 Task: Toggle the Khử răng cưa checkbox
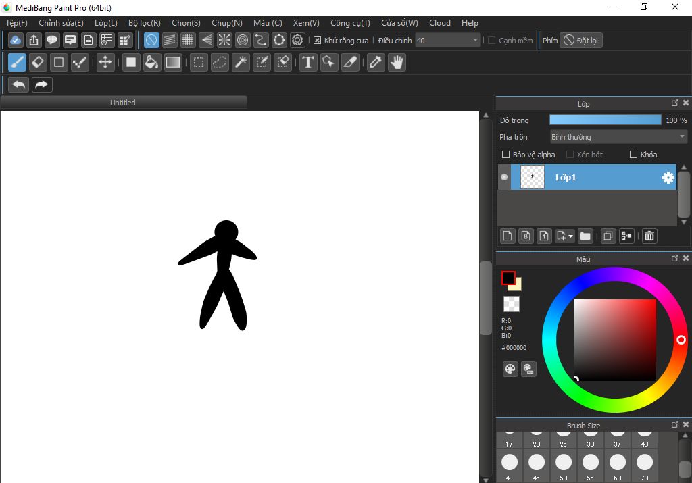[318, 41]
